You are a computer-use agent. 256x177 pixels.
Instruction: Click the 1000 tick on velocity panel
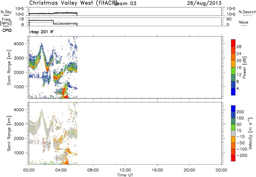coord(19,153)
